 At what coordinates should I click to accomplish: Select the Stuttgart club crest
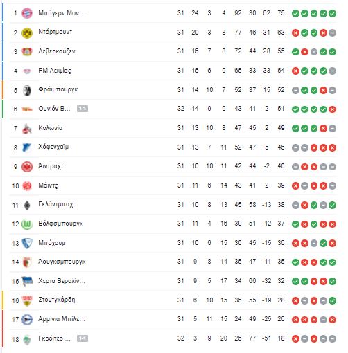(x=27, y=300)
